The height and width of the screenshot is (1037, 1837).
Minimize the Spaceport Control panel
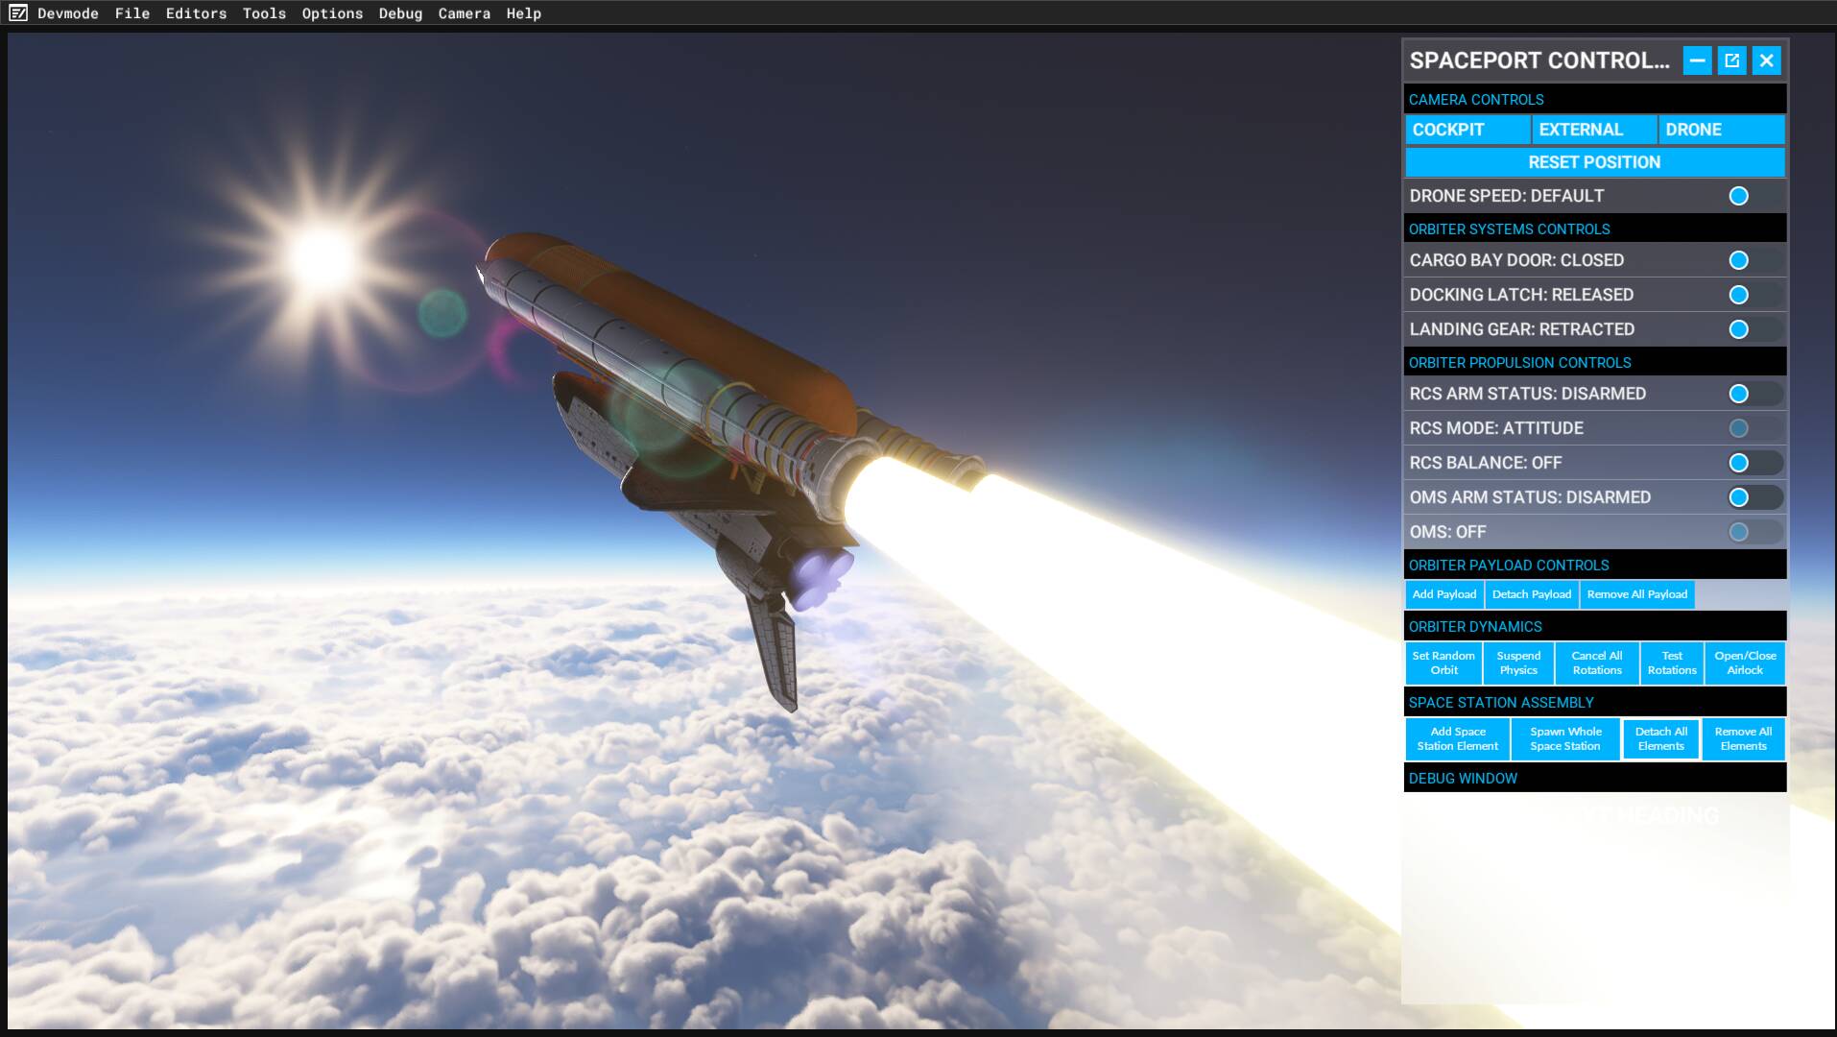pyautogui.click(x=1697, y=60)
